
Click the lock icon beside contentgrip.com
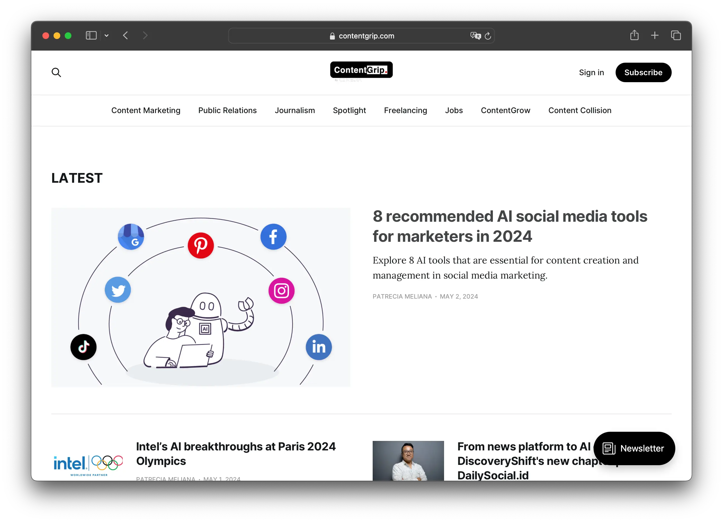pyautogui.click(x=332, y=36)
